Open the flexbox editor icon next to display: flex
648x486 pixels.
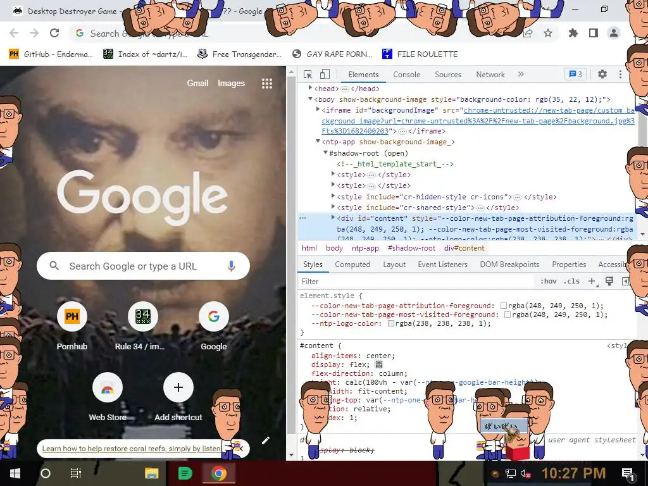coord(378,364)
